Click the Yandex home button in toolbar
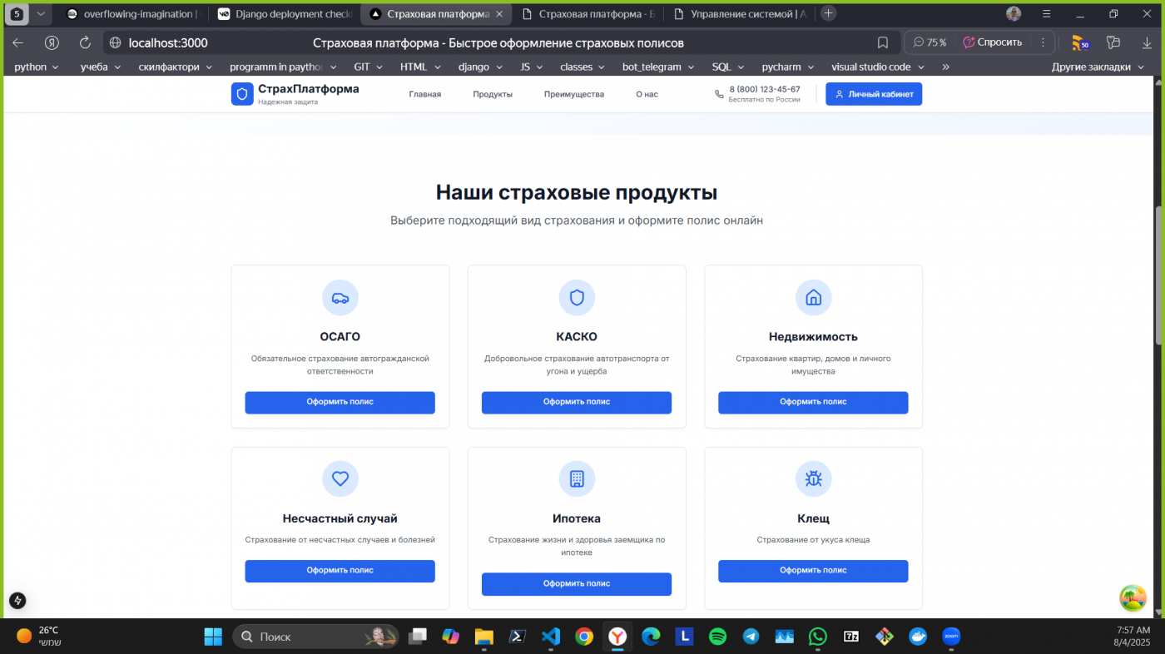The width and height of the screenshot is (1165, 654). pos(52,42)
